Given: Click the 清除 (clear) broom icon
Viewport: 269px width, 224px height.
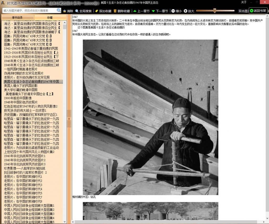Looking at the screenshot, I should pos(65,11).
